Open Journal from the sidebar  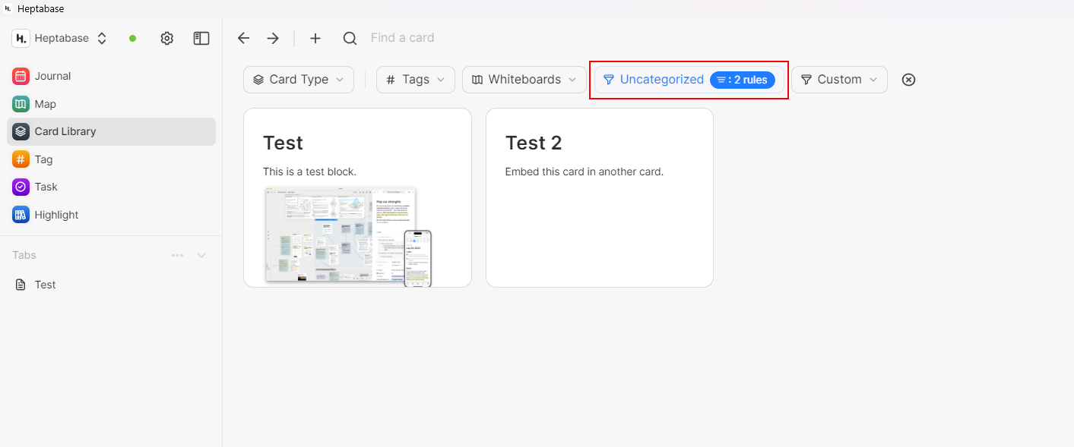coord(52,76)
